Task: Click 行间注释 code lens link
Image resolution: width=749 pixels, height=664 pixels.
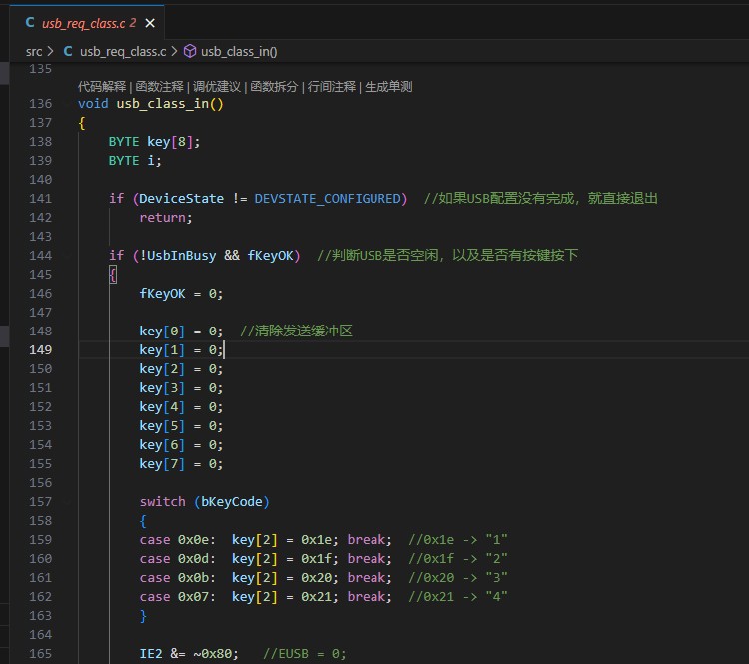Action: tap(331, 87)
